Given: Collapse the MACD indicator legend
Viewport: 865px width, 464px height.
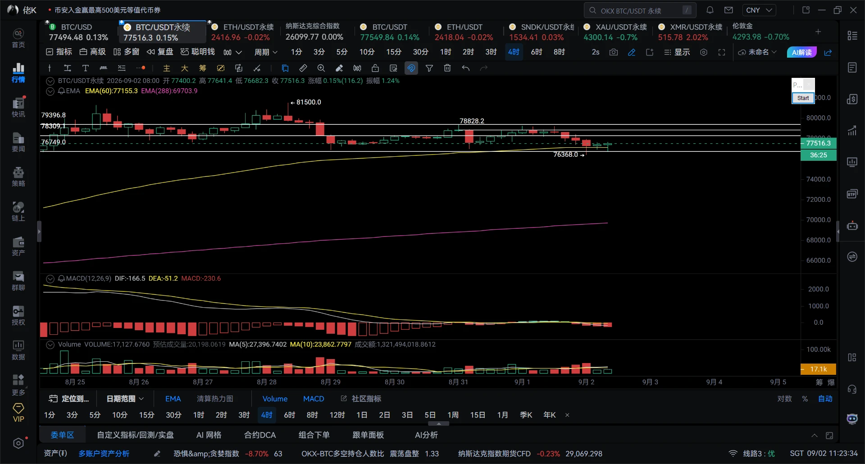Looking at the screenshot, I should (x=50, y=279).
